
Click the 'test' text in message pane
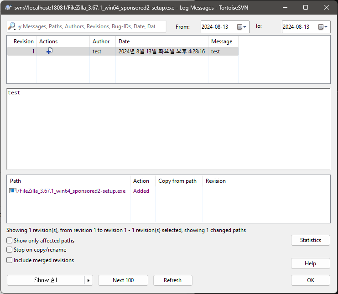(x=14, y=93)
